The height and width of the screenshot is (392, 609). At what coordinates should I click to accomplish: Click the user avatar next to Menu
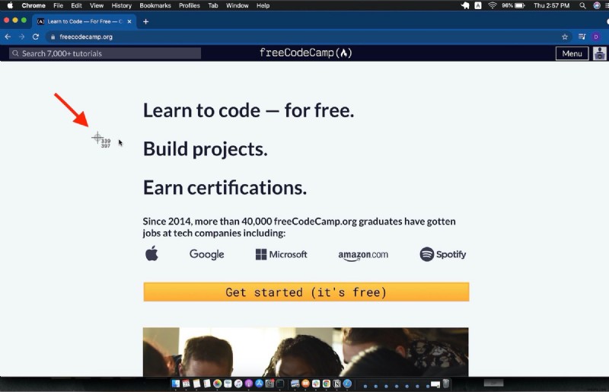click(x=599, y=53)
